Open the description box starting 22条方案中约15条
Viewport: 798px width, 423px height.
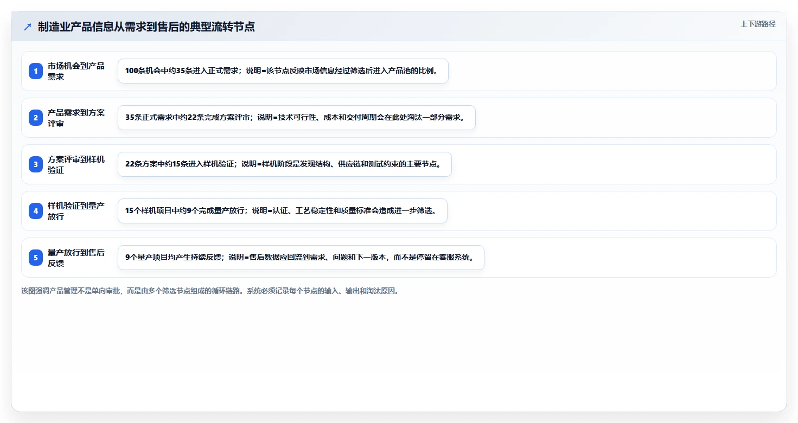tap(285, 164)
